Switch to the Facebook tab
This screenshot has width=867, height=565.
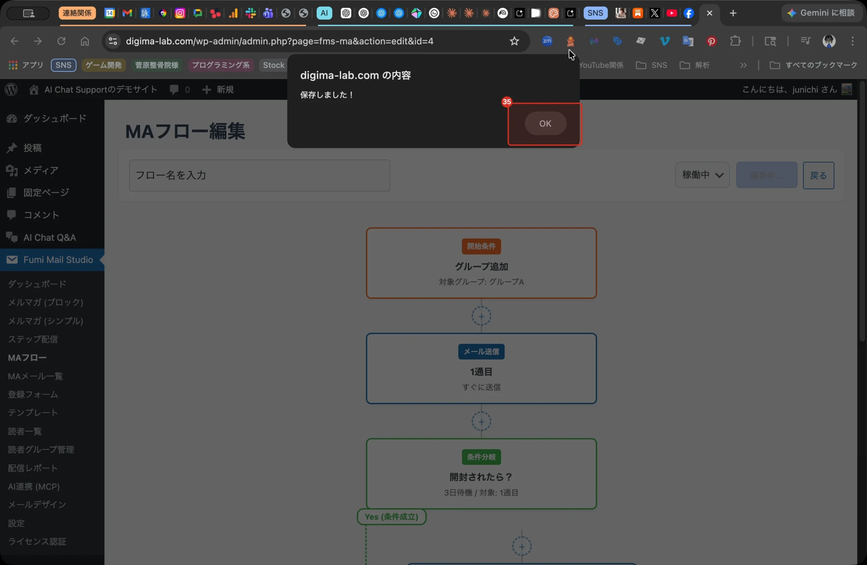(x=689, y=13)
